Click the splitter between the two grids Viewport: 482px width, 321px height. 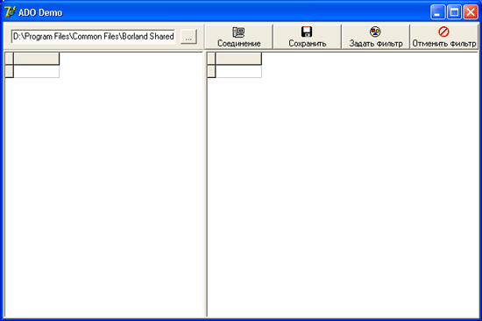tap(205, 185)
